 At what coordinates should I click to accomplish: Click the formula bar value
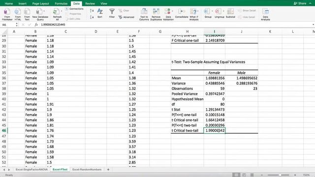(x=53, y=25)
